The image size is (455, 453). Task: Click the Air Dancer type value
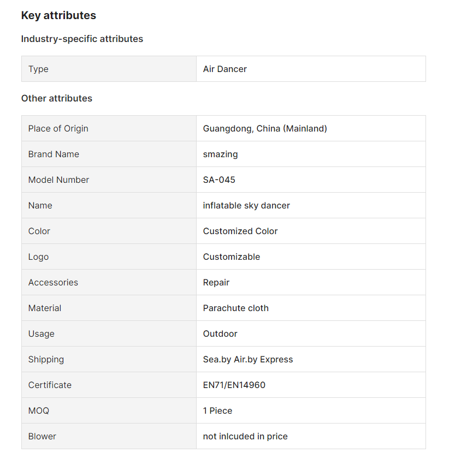click(225, 69)
